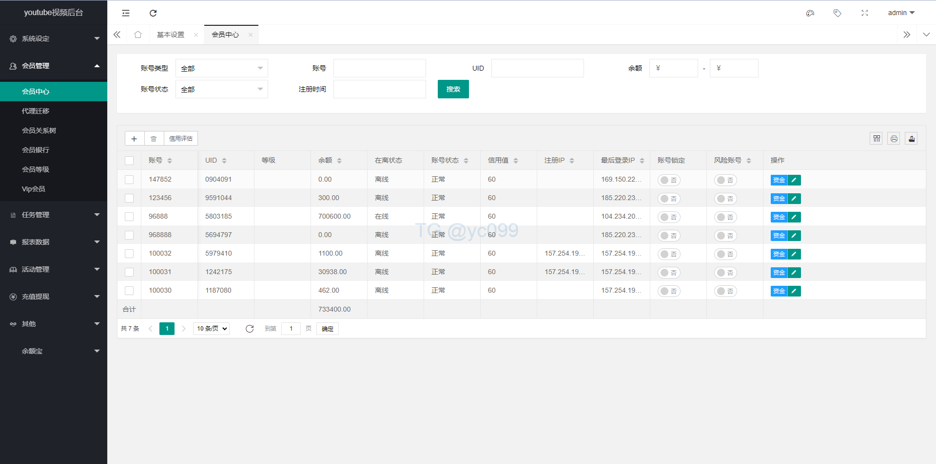This screenshot has width=936, height=464.
Task: Click the green 搜索 button
Action: (x=453, y=90)
